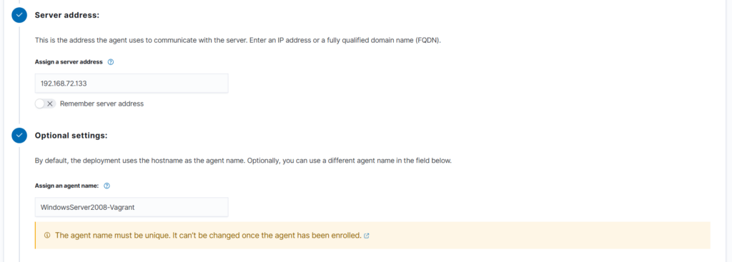Image resolution: width=732 pixels, height=262 pixels.
Task: Click the Assign a server address label
Action: (69, 61)
